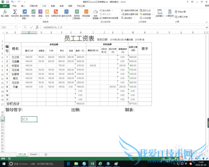Viewport: 209px width, 167px height.
Task: Open Calculation Options
Action: [170, 14]
